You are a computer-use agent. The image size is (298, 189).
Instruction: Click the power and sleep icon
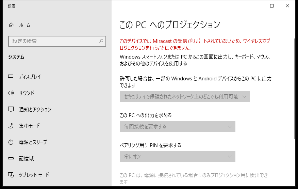[11, 142]
